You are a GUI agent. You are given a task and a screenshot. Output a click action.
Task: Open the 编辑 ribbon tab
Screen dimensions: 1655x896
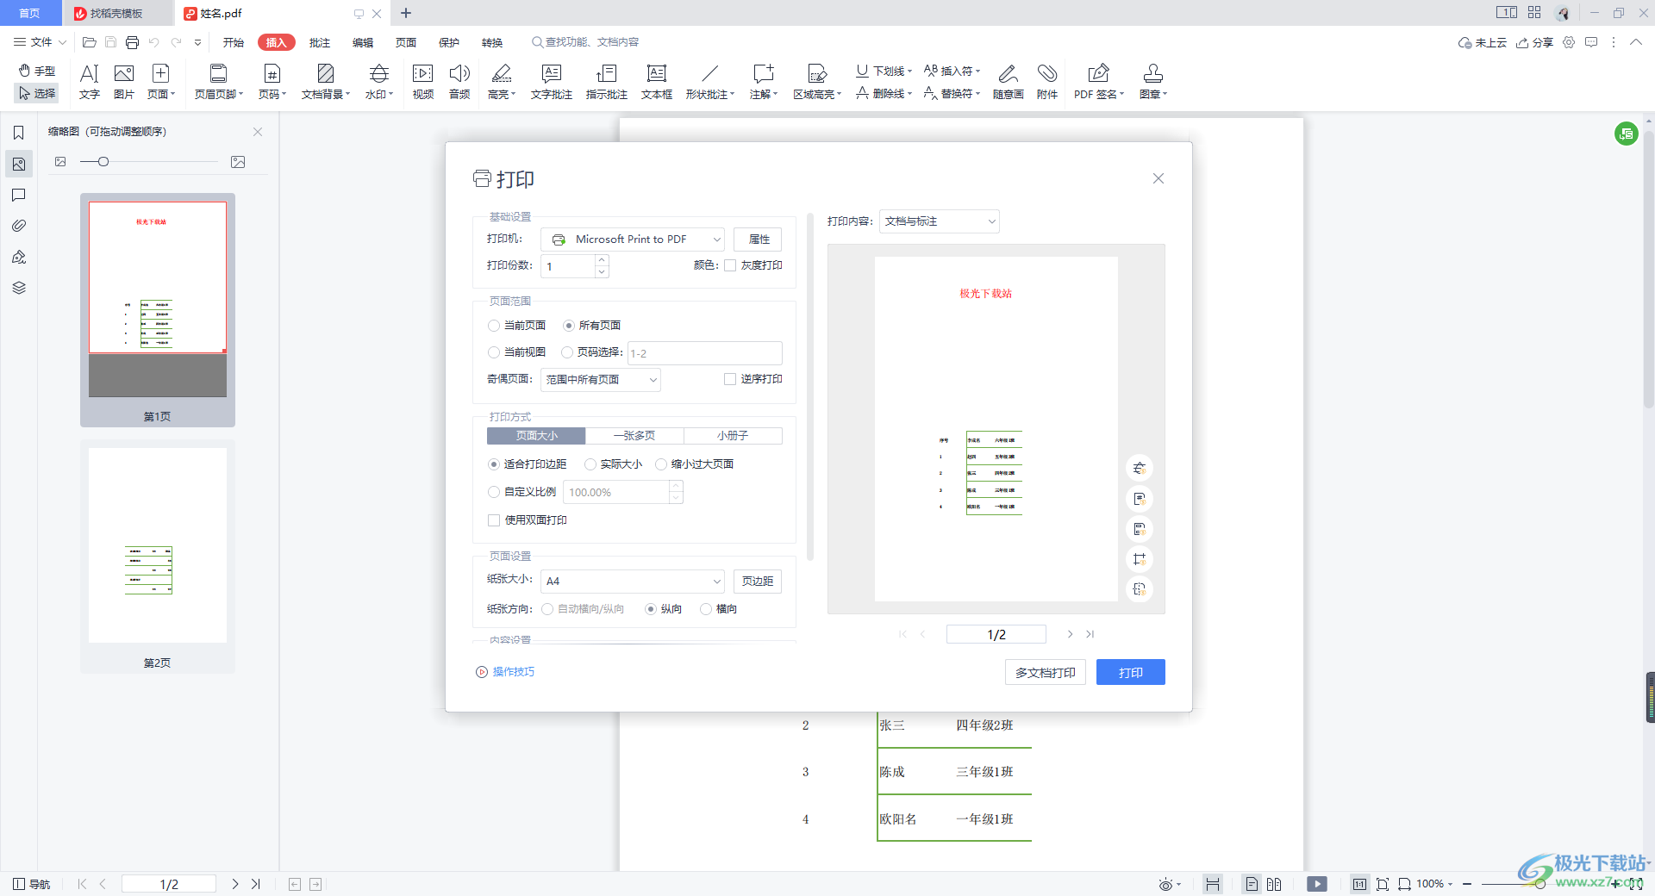coord(363,42)
